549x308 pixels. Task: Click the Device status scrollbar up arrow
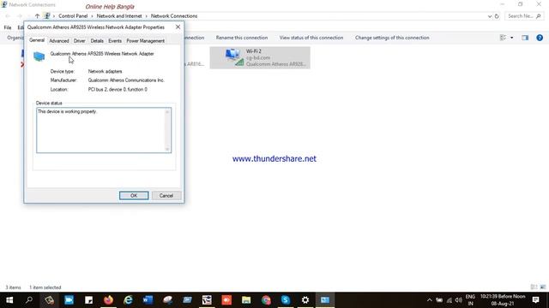click(x=167, y=111)
